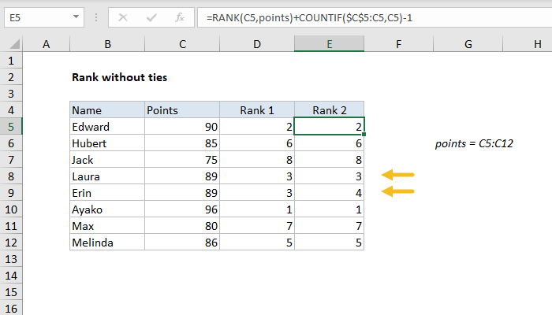Click the 'Rank 1' header cell
552x315 pixels.
(257, 110)
